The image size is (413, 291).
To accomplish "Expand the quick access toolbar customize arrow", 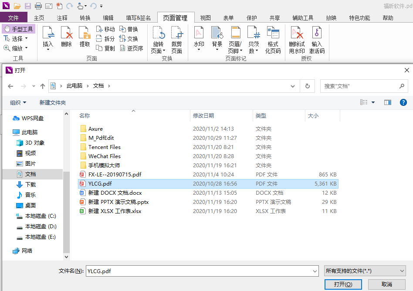I will [102, 6].
